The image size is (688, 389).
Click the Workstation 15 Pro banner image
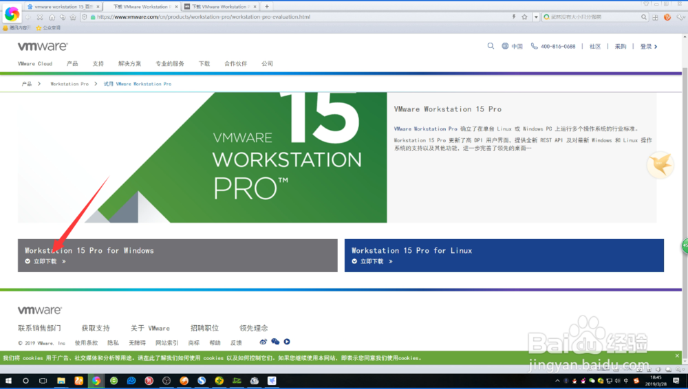click(202, 157)
